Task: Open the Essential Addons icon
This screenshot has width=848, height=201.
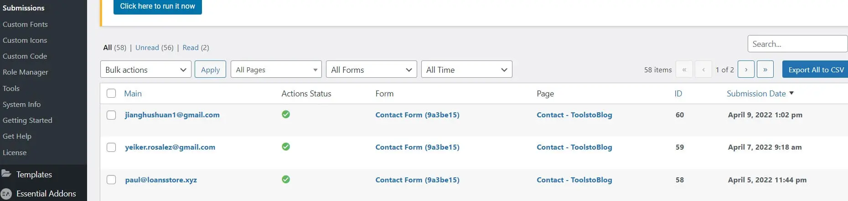Action: [6, 194]
